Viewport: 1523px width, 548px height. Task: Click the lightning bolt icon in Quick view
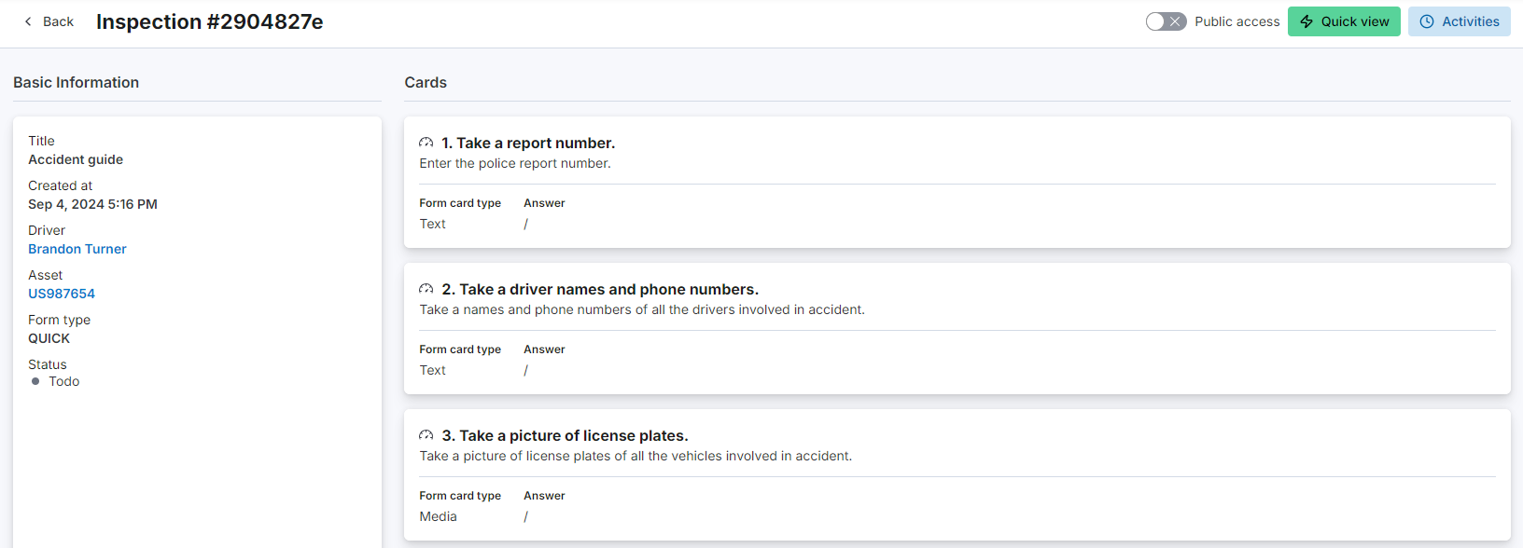[1306, 21]
